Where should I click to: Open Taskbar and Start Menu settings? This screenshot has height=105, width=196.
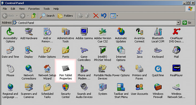(x=121, y=91)
